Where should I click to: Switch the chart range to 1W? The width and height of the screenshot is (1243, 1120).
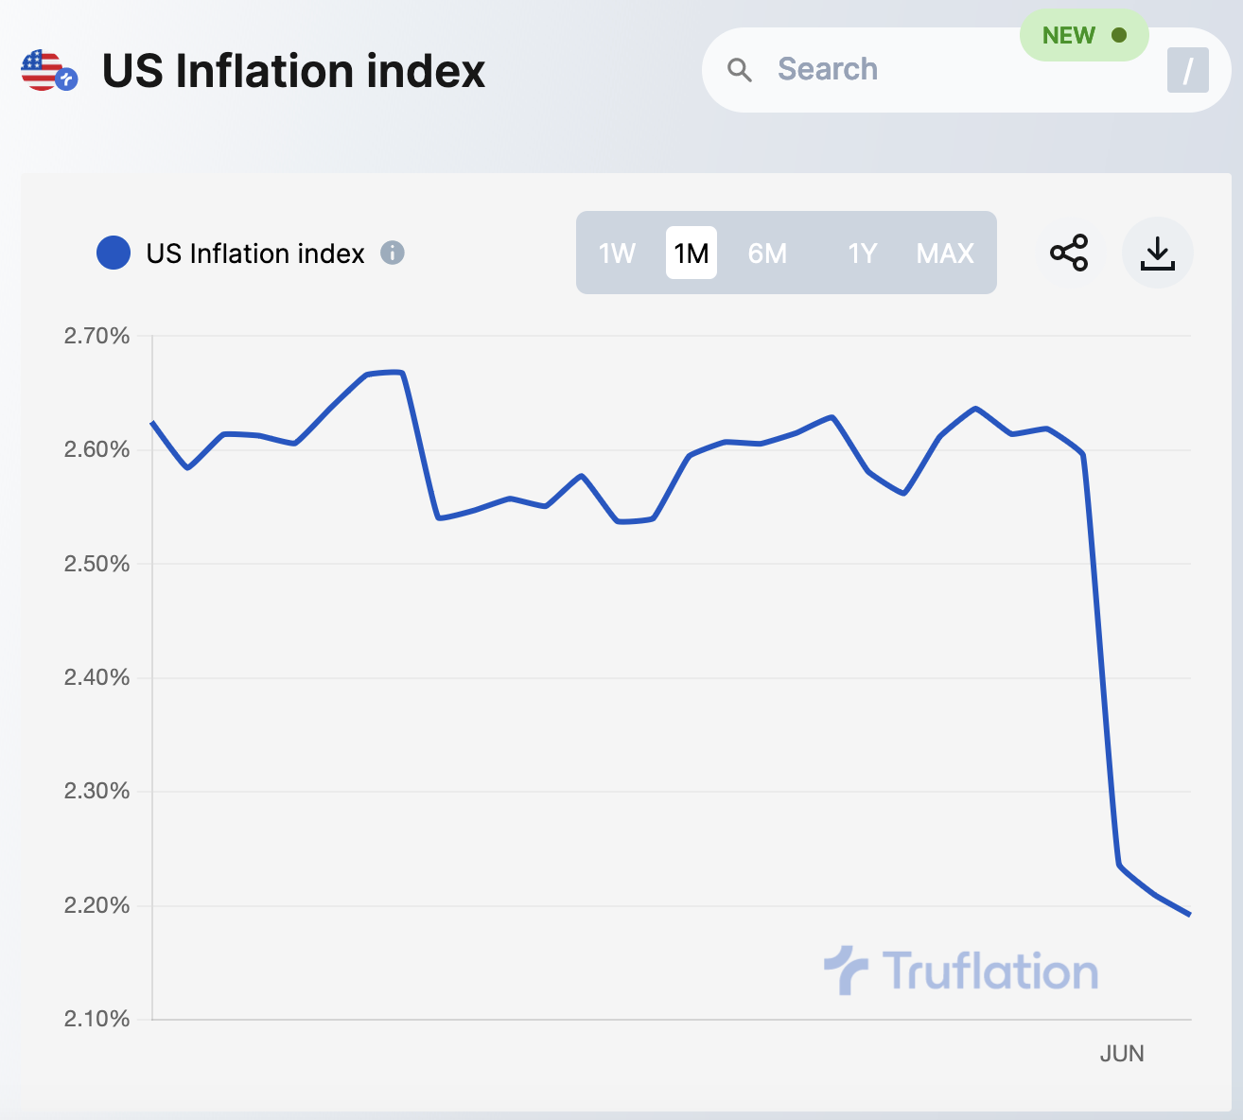617,254
